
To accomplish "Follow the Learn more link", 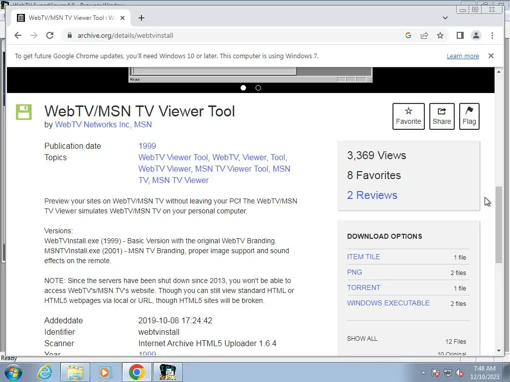I will [x=463, y=56].
